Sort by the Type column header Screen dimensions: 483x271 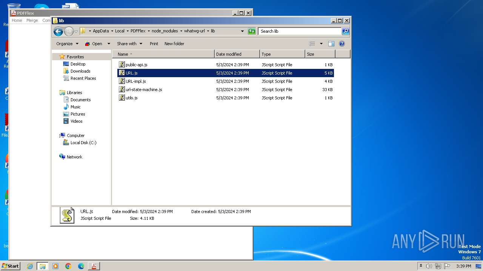click(282, 54)
